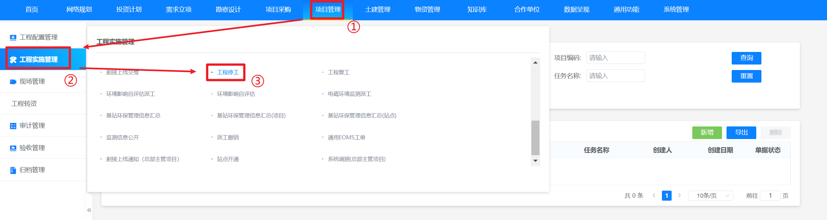The height and width of the screenshot is (220, 827).
Task: Click the 归档管理 file icon
Action: click(13, 170)
